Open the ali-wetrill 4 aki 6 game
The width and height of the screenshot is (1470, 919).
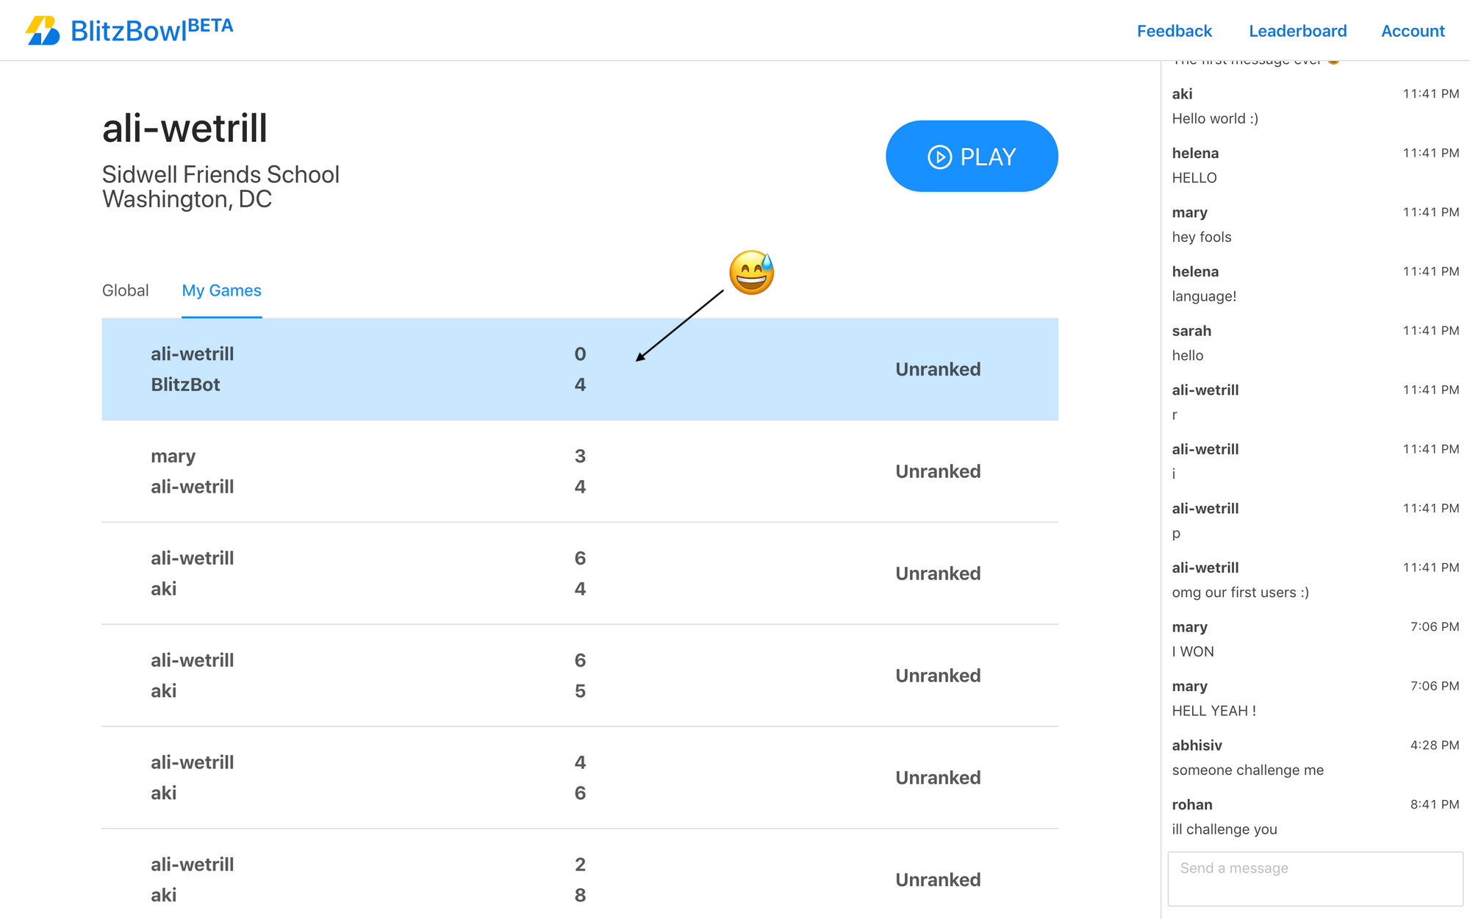pos(579,778)
